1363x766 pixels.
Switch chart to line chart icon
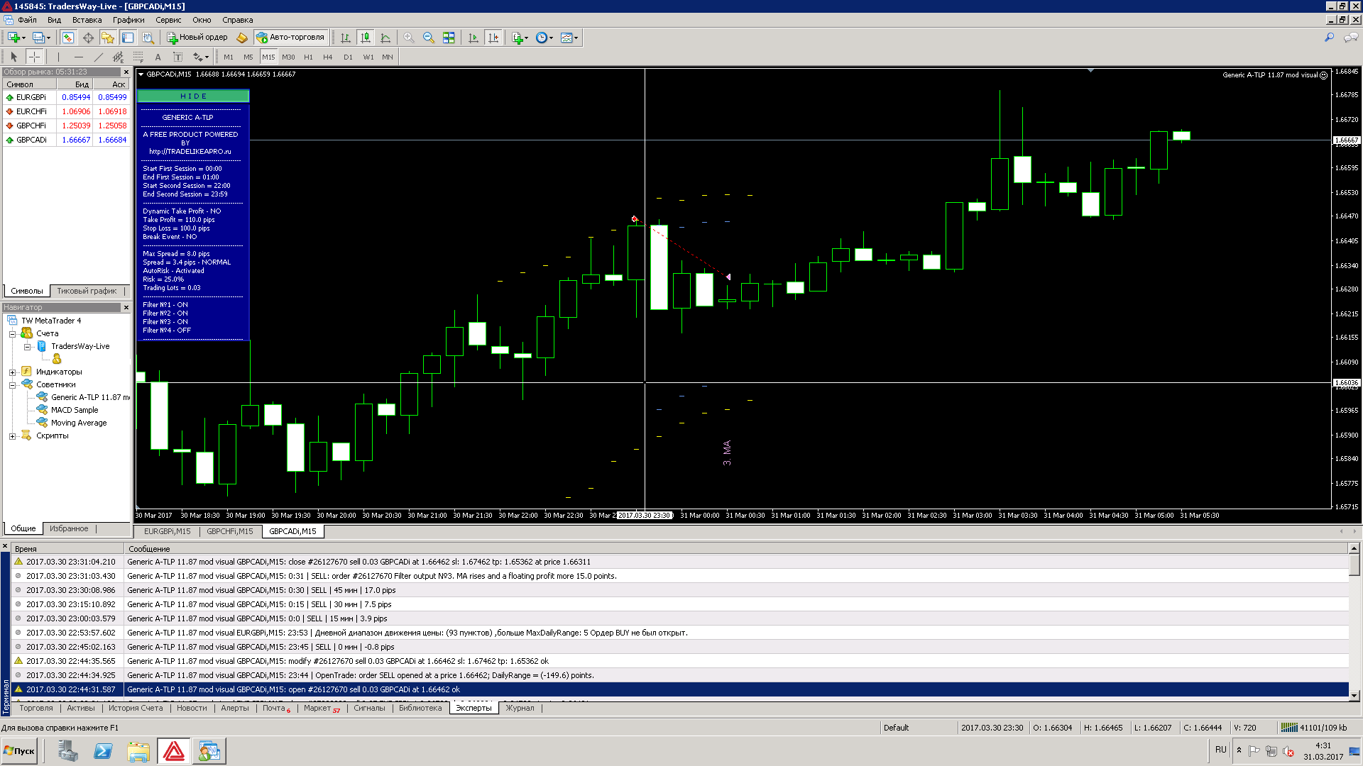click(x=385, y=38)
